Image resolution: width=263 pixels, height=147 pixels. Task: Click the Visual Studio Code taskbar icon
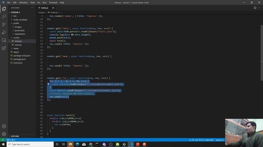pos(131,144)
